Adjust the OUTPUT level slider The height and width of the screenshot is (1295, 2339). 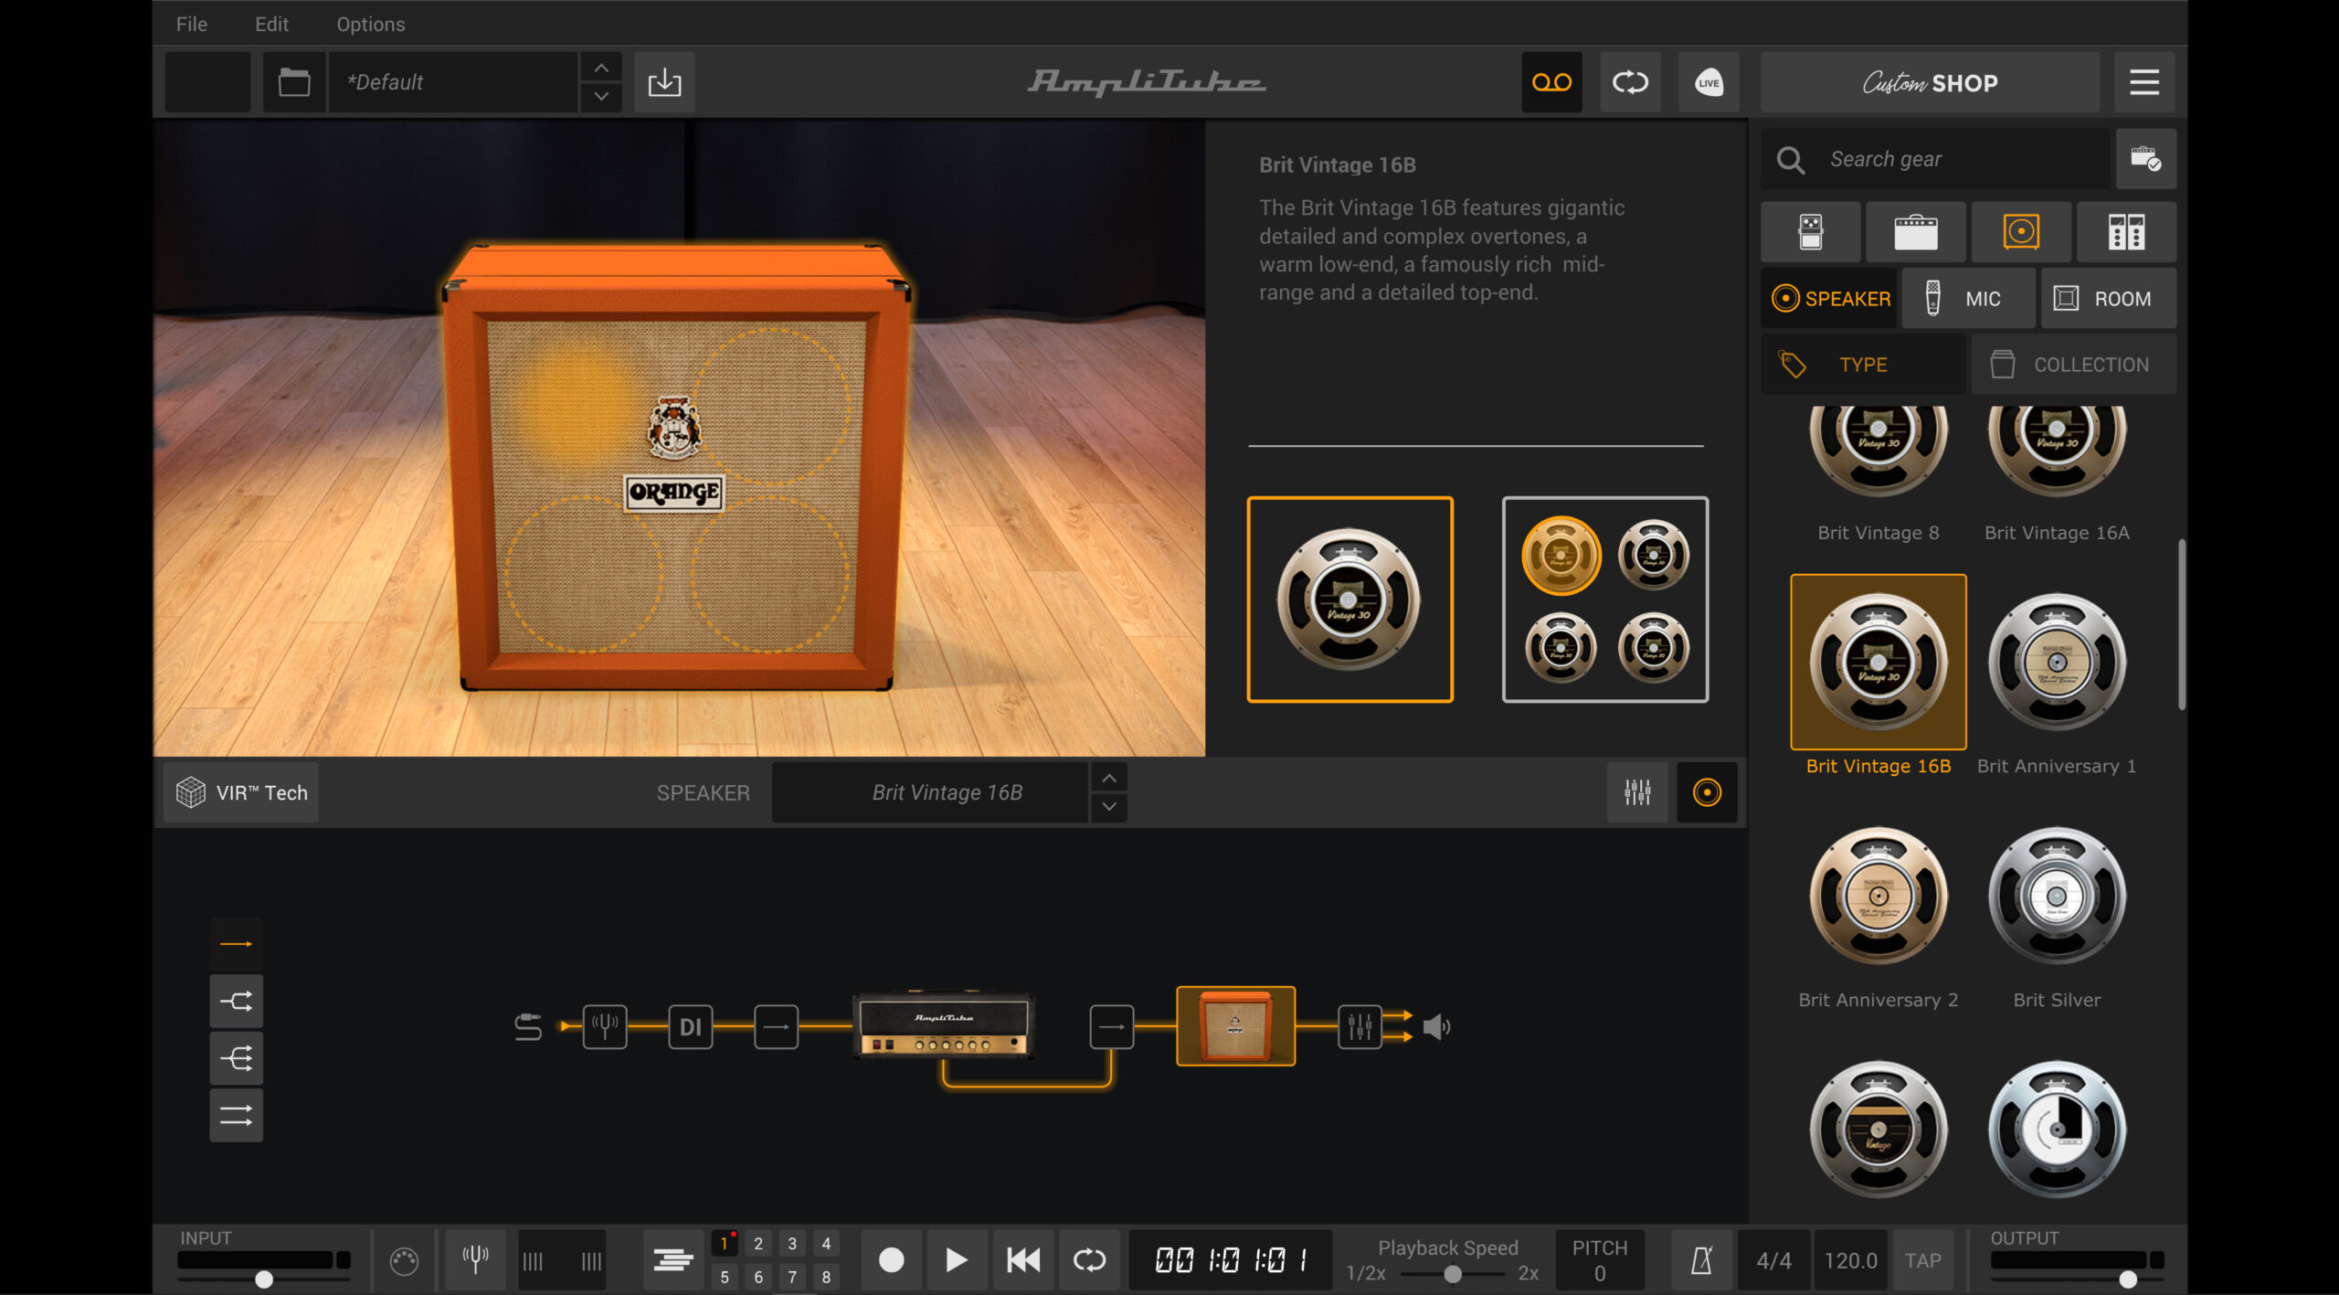coord(2128,1279)
